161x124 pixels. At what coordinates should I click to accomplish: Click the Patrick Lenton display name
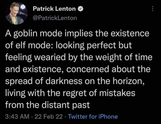[54, 9]
